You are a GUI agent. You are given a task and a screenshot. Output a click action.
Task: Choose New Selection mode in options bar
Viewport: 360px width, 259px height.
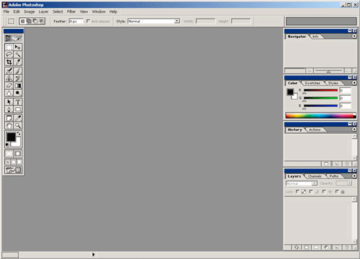click(x=22, y=21)
